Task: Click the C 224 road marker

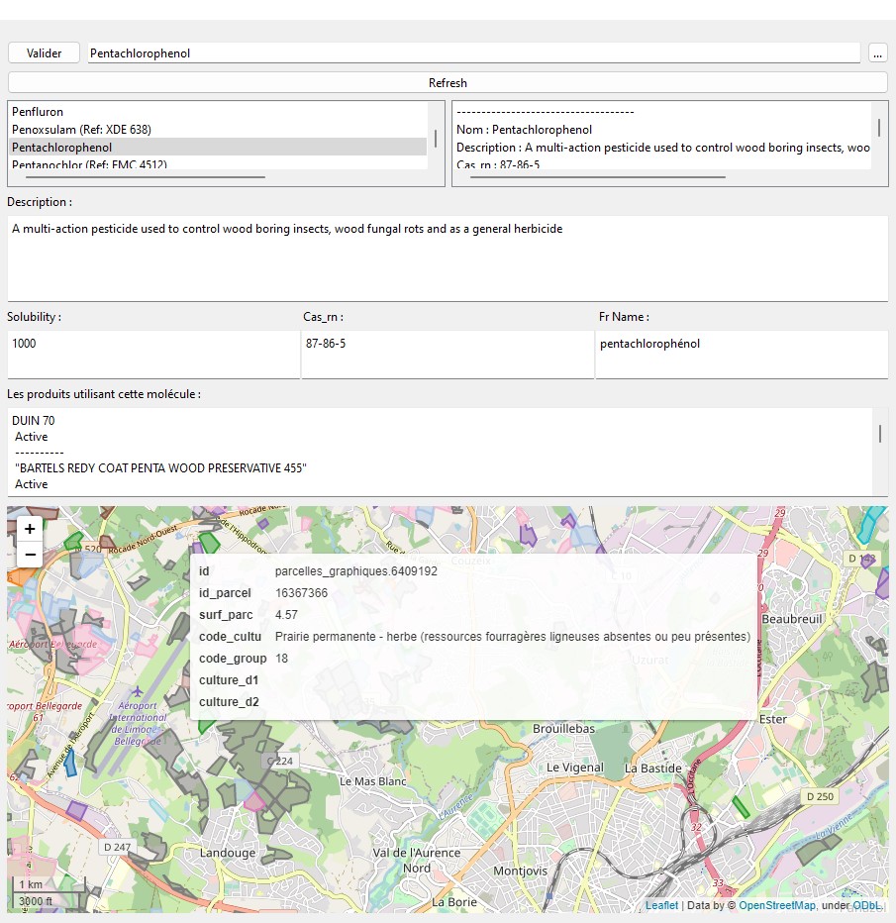Action: (280, 762)
